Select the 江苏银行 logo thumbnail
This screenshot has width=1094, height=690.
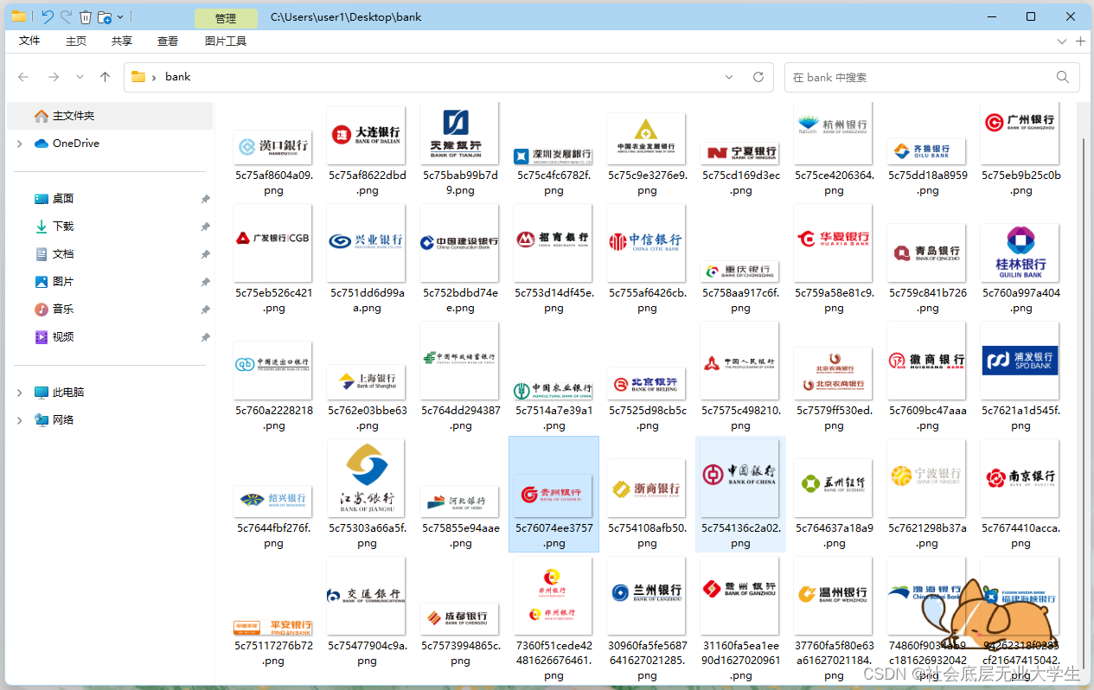367,478
